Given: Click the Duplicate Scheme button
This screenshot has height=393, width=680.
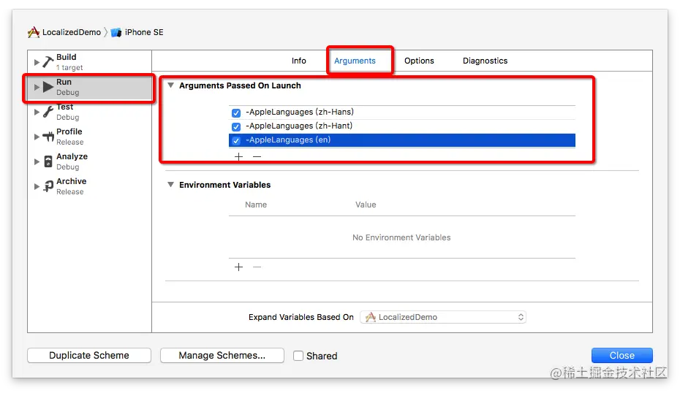Looking at the screenshot, I should coord(89,355).
